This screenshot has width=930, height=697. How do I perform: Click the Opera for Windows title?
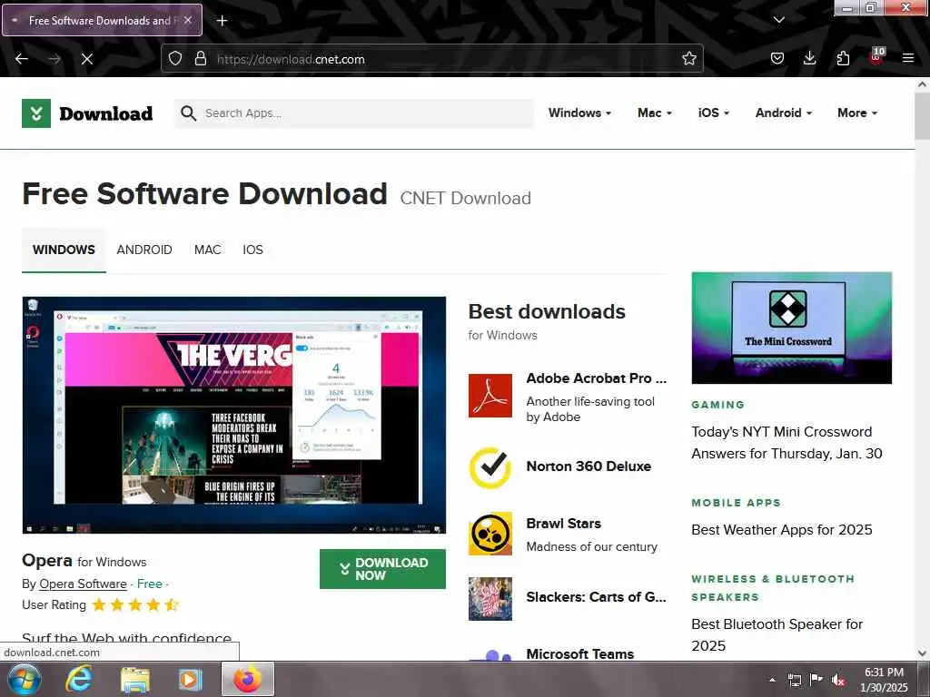[84, 561]
